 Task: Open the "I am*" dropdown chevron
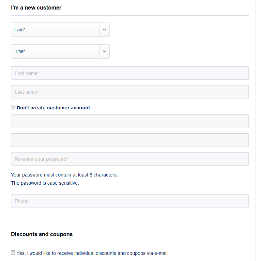[x=104, y=30]
